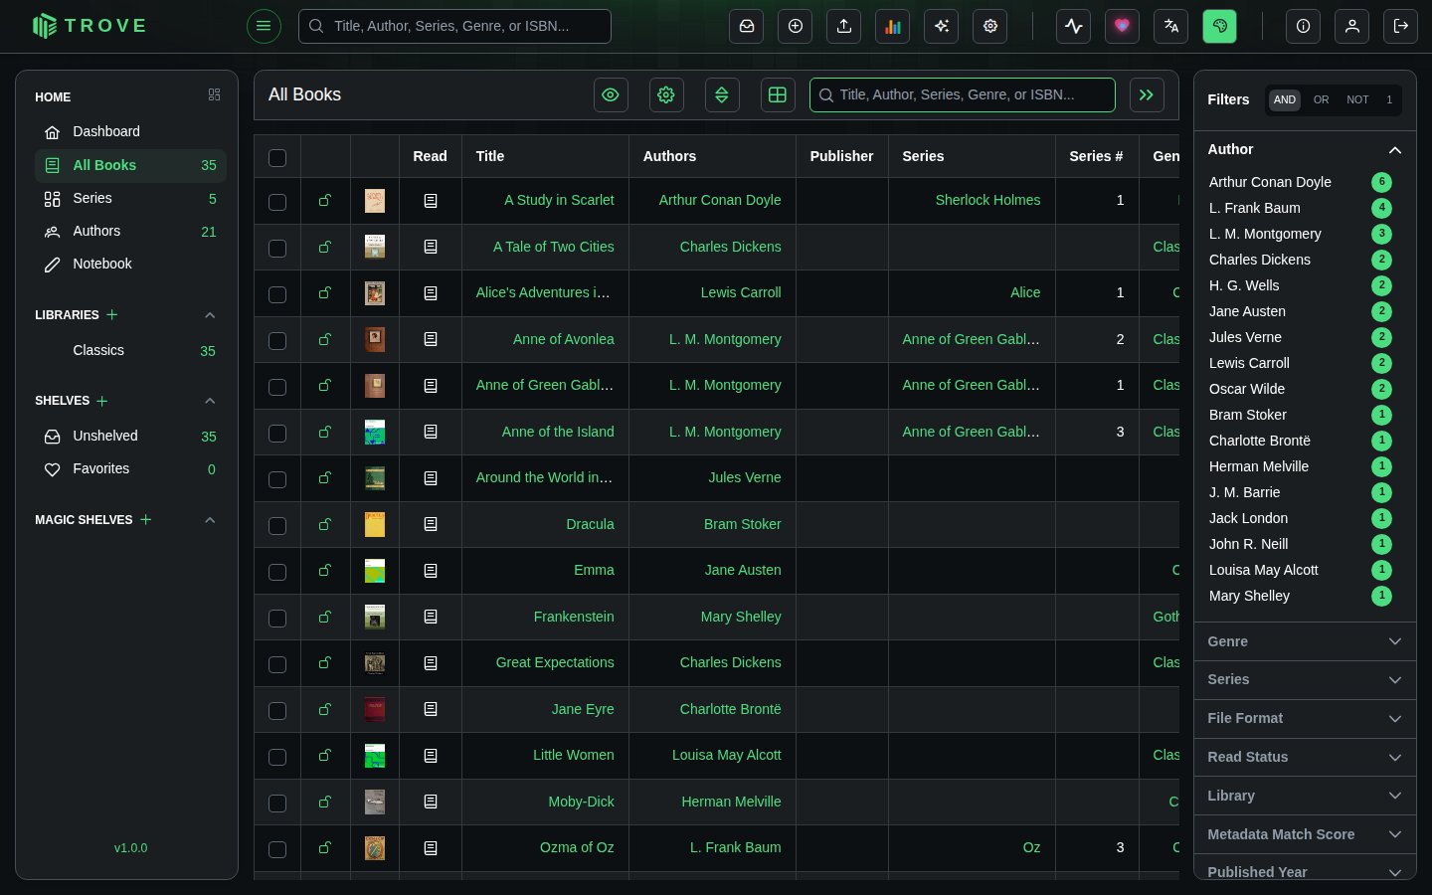Viewport: 1432px width, 895px height.
Task: Click the green theme palette icon
Action: point(1220,27)
